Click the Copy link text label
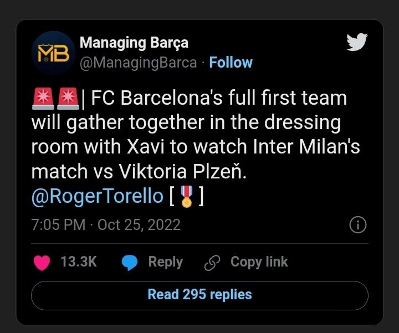 pyautogui.click(x=259, y=262)
